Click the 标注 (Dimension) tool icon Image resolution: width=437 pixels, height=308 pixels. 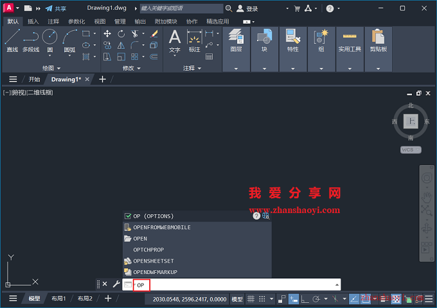point(194,40)
